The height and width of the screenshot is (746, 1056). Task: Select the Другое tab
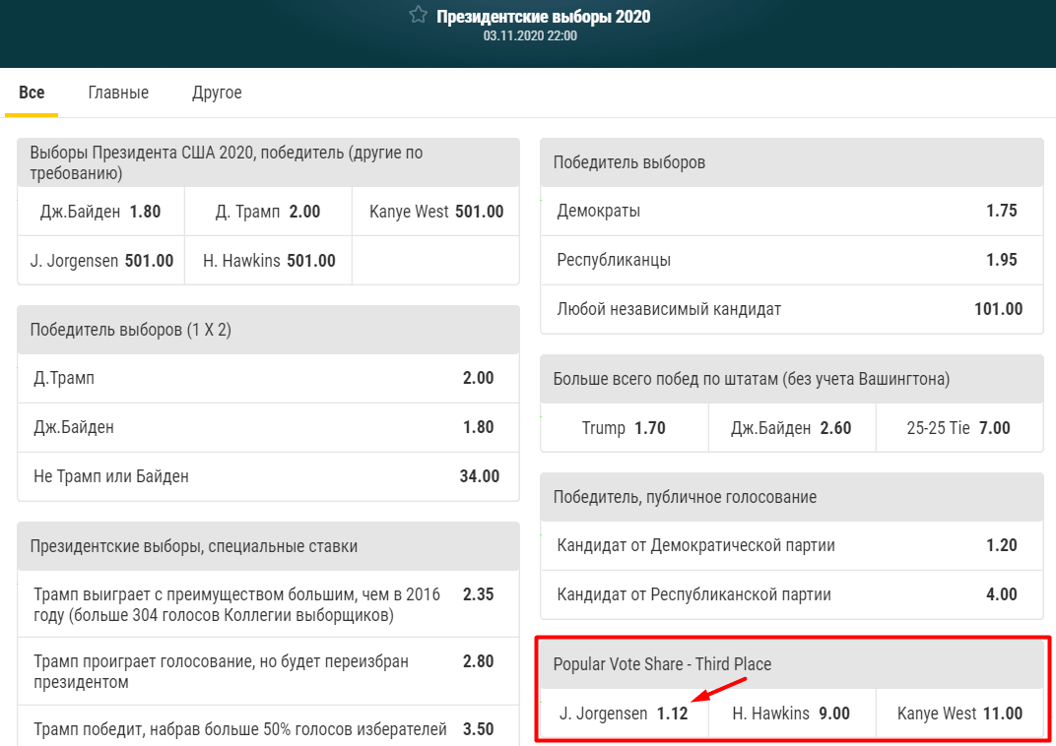coord(217,93)
